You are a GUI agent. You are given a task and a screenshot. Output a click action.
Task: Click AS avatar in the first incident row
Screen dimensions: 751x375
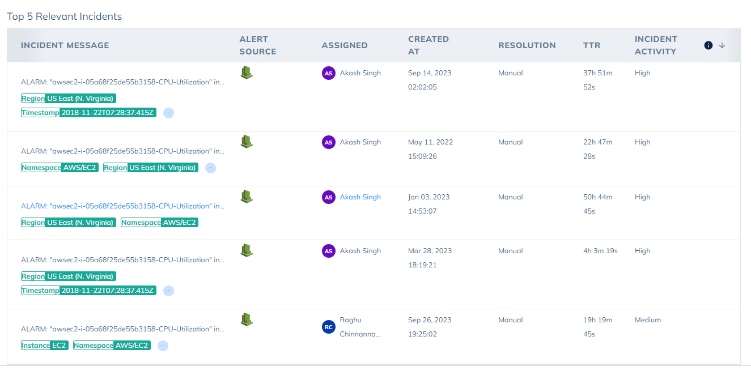(x=328, y=73)
